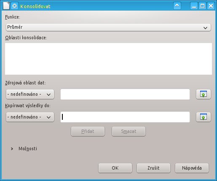Close the Konsolidovat dialog with X

[211, 6]
